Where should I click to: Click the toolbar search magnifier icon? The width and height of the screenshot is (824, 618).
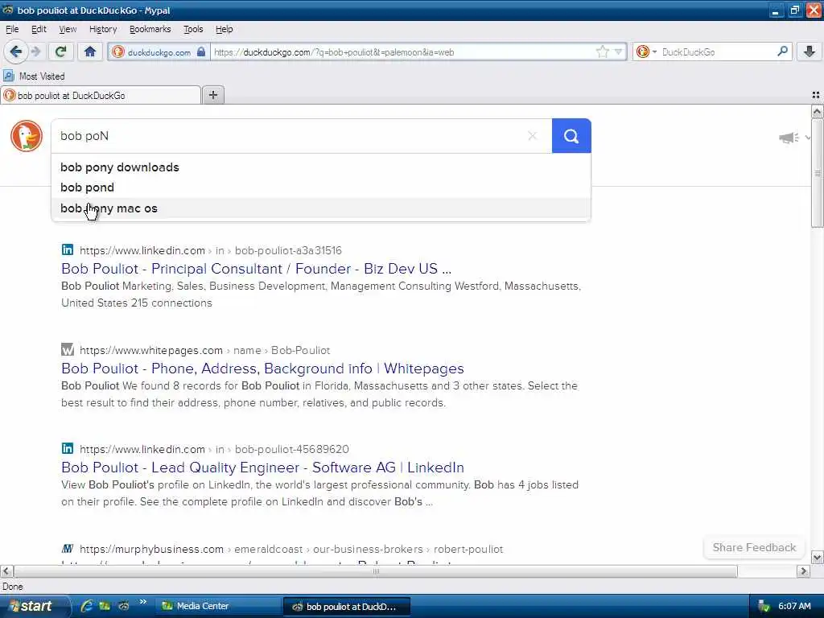(782, 51)
